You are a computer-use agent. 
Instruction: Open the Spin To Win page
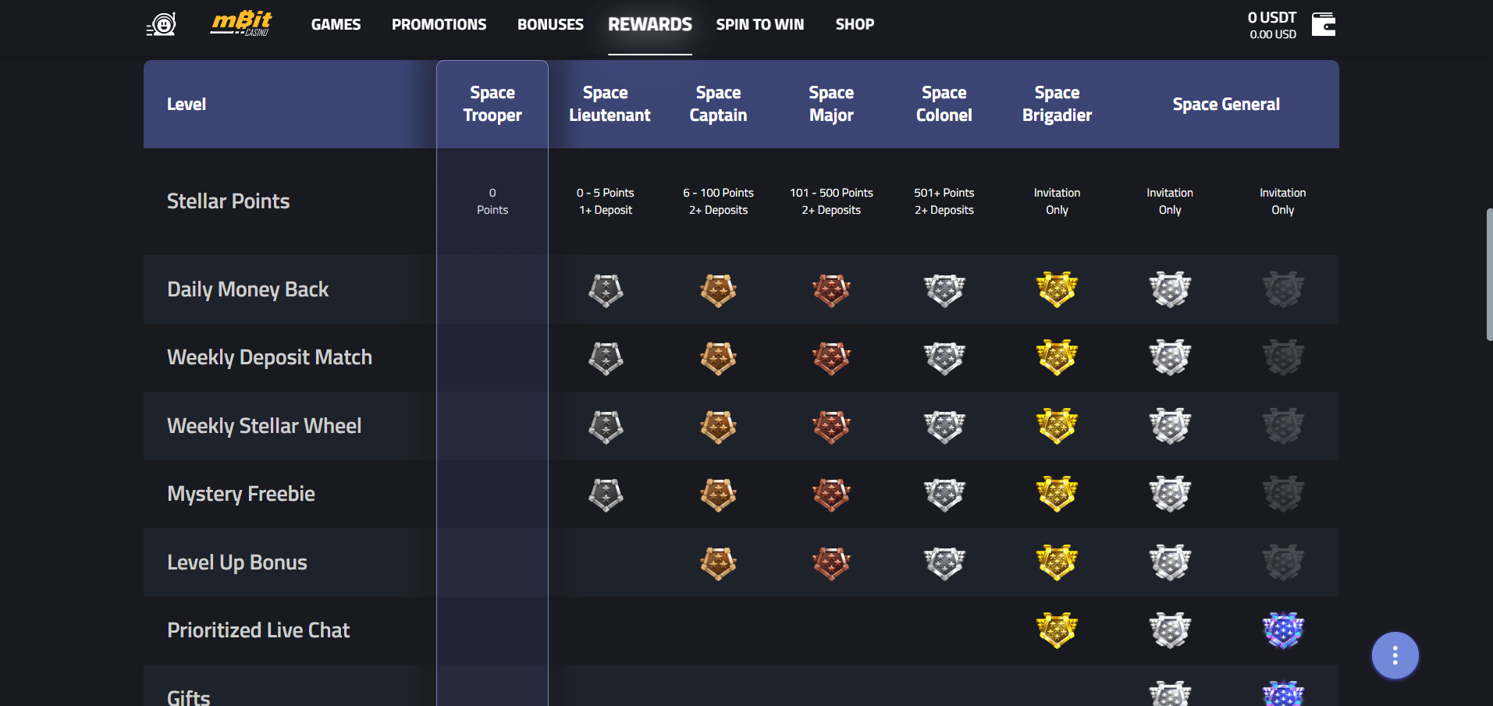(x=759, y=25)
